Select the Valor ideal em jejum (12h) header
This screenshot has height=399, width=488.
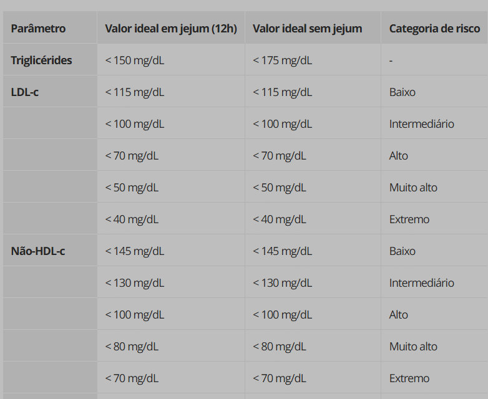(x=170, y=28)
